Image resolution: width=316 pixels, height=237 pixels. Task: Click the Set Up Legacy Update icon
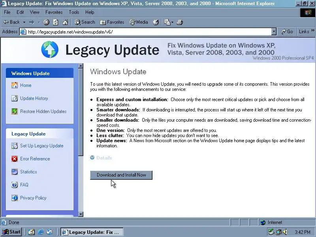(x=15, y=146)
